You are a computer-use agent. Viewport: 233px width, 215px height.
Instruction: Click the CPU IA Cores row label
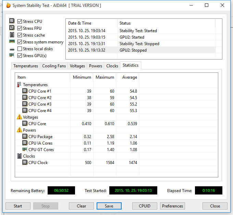[x=40, y=143]
